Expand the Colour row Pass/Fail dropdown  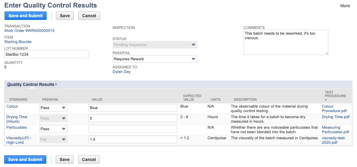click(x=53, y=108)
